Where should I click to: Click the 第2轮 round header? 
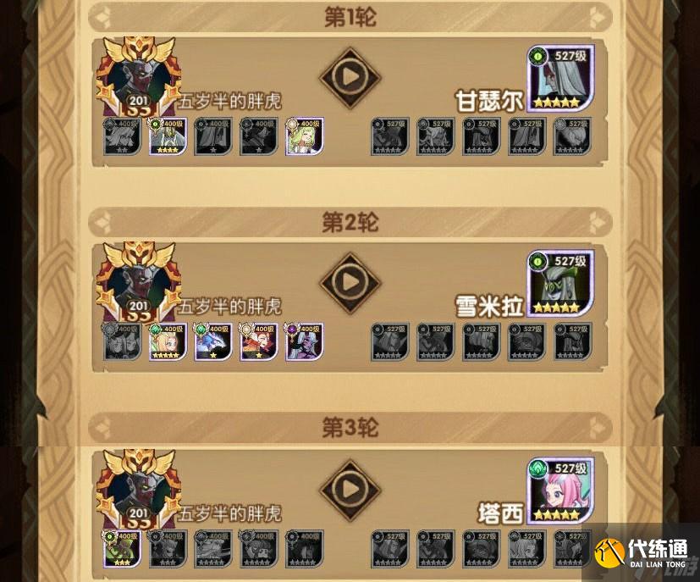pos(350,222)
